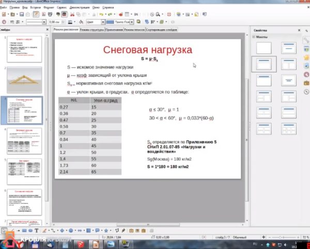Select the Text tool T icon
310x249 pixels.
click(36, 230)
